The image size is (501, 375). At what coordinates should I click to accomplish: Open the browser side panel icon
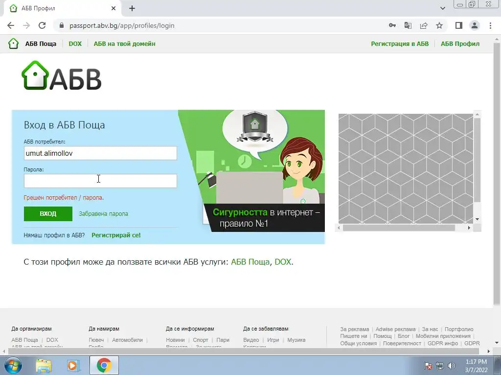tap(459, 25)
